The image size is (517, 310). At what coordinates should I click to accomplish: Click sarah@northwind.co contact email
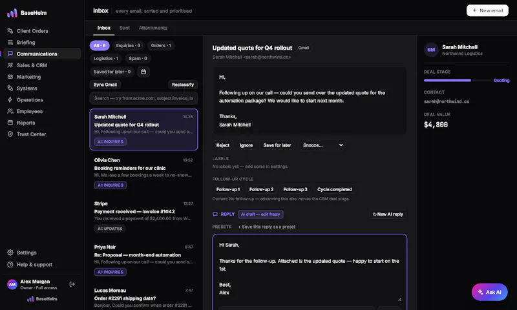pos(447,101)
